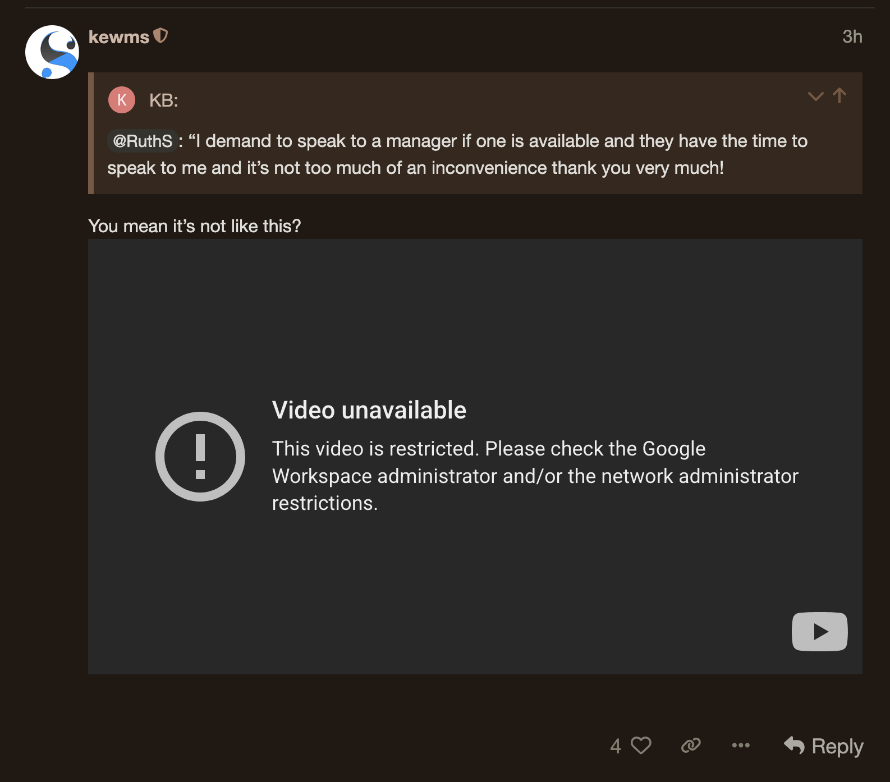View who liked via the 4 count
This screenshot has width=890, height=782.
(x=616, y=746)
